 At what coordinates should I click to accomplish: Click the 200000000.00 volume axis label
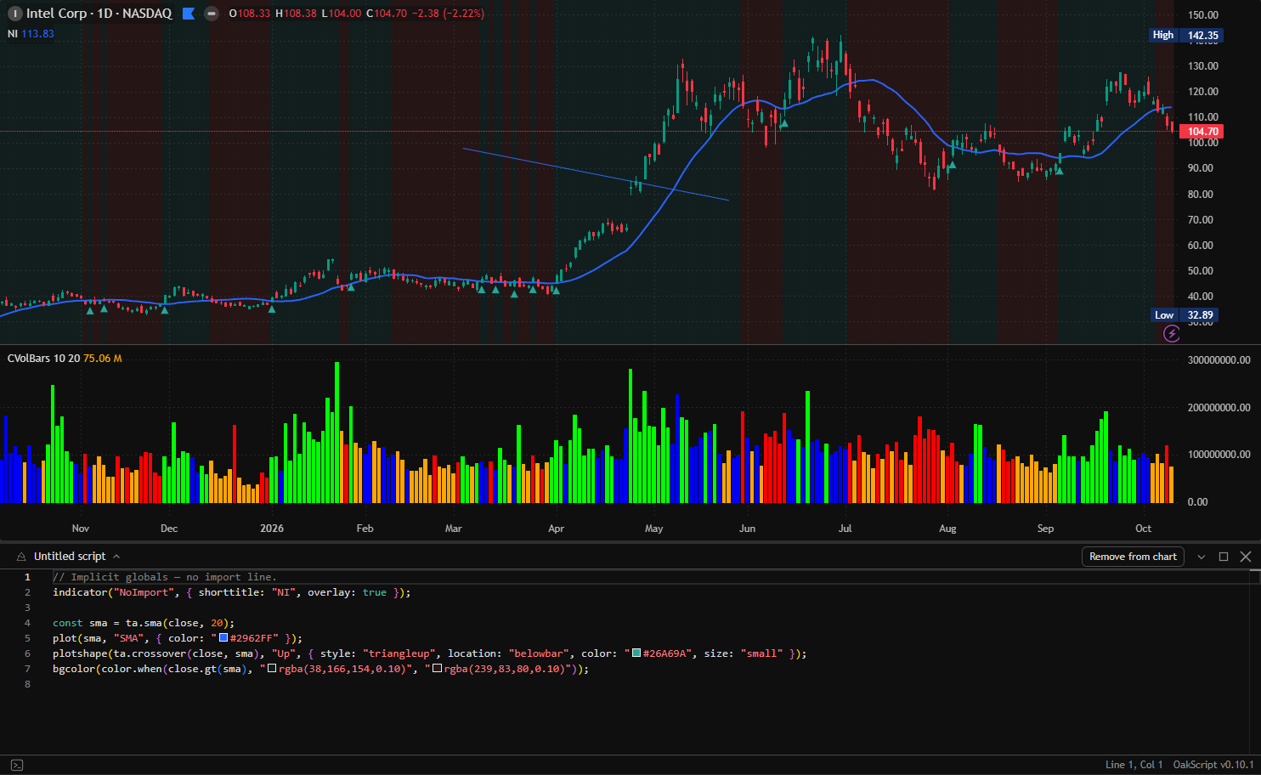(x=1219, y=408)
